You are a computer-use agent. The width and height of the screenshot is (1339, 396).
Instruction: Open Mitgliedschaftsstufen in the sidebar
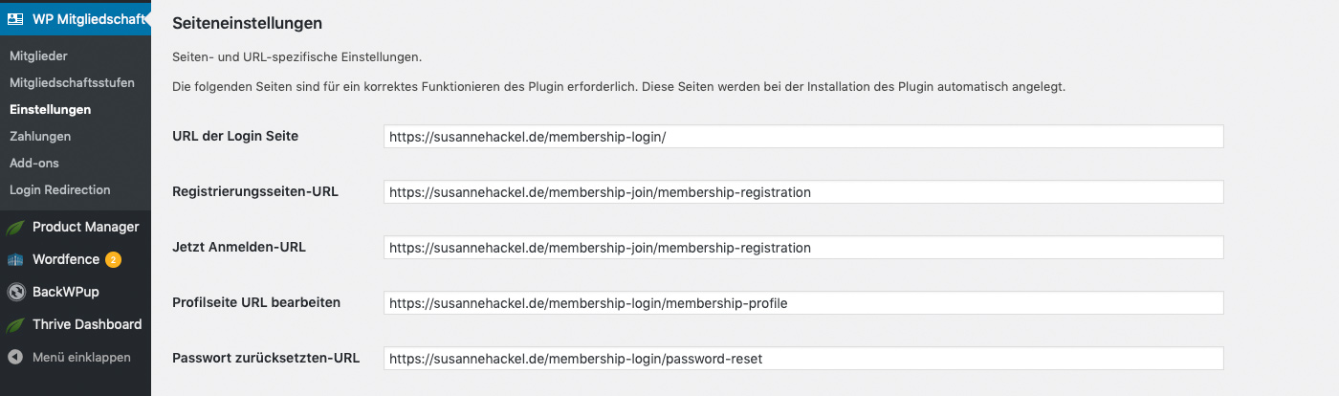(72, 83)
